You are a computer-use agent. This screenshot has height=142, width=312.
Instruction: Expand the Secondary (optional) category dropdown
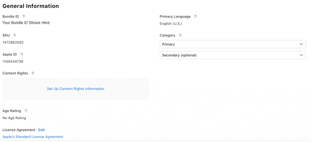[x=232, y=55]
